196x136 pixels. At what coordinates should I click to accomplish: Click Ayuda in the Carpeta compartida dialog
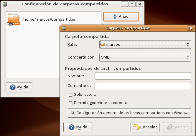point(78,127)
